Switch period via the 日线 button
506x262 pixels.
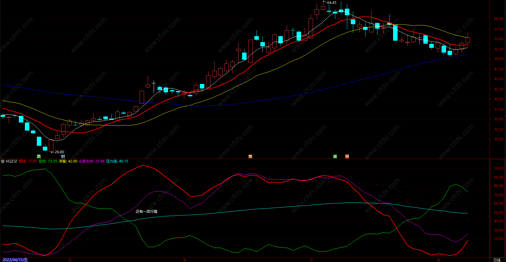point(497,260)
